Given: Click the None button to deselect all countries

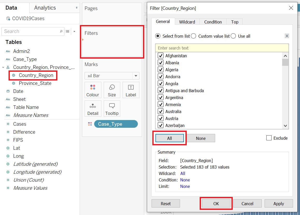Looking at the screenshot, I should coord(201,138).
